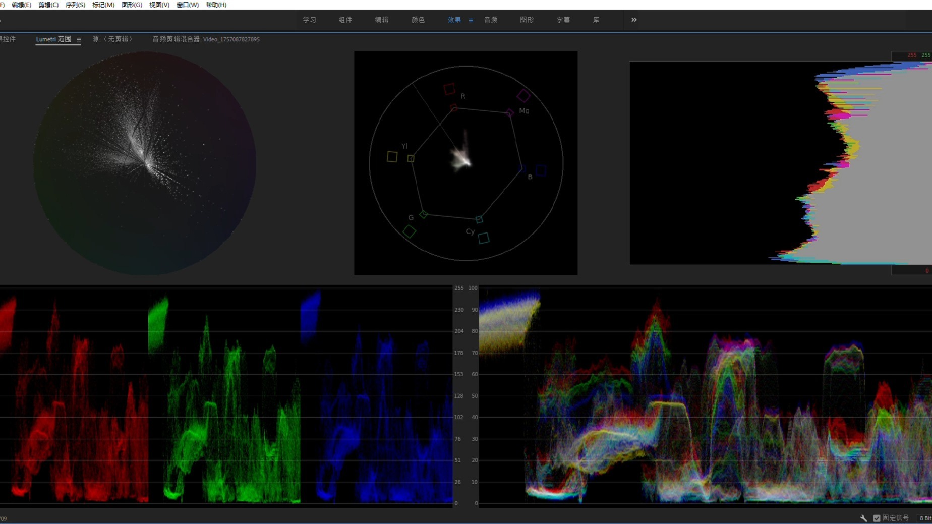932x524 pixels.
Task: Open the 图形(G) menu
Action: pos(132,5)
